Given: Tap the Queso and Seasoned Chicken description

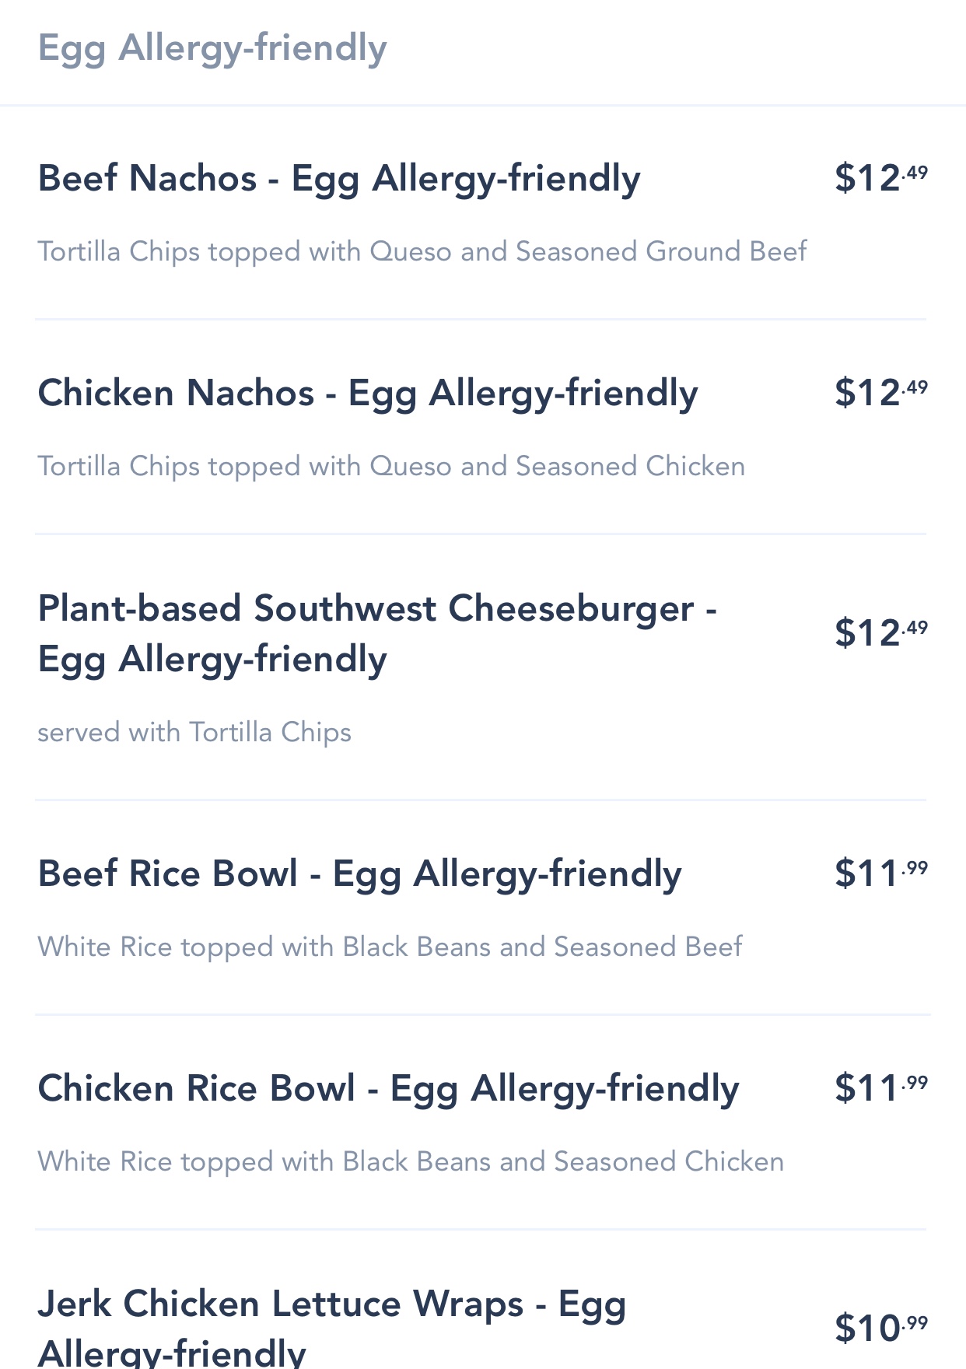Looking at the screenshot, I should 391,467.
